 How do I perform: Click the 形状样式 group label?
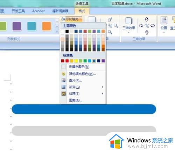[14, 39]
